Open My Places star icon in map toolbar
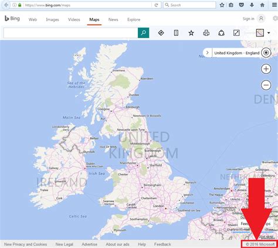This screenshot has height=248, width=278. pyautogui.click(x=191, y=33)
